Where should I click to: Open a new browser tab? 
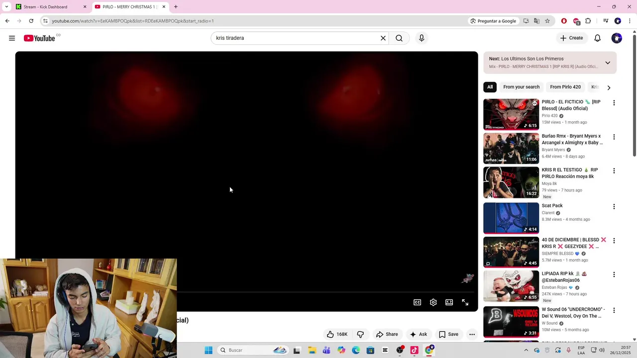(x=176, y=7)
